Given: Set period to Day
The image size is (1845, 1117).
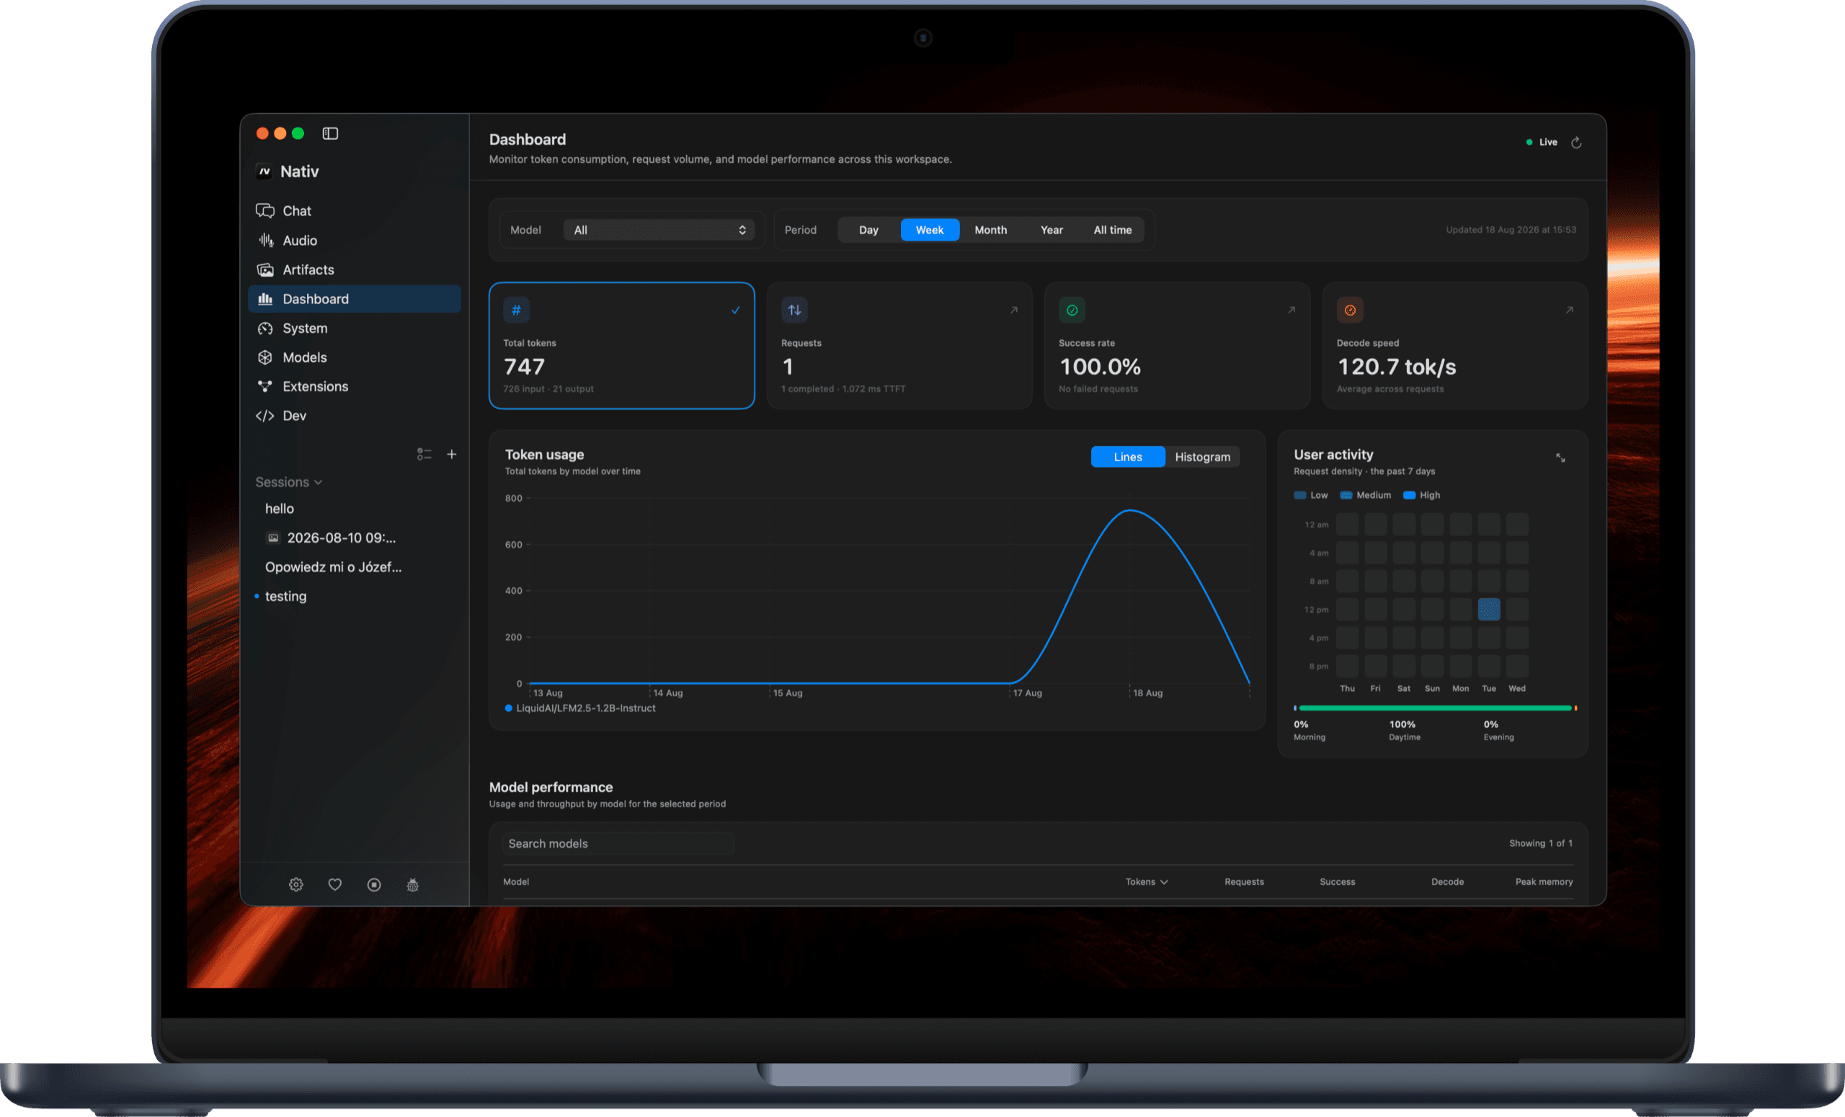Looking at the screenshot, I should pyautogui.click(x=868, y=230).
